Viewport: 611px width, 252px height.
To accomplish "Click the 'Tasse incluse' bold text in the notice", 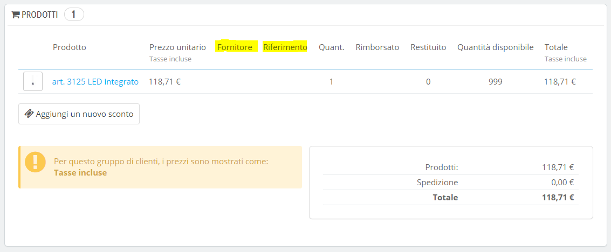I will coord(80,173).
